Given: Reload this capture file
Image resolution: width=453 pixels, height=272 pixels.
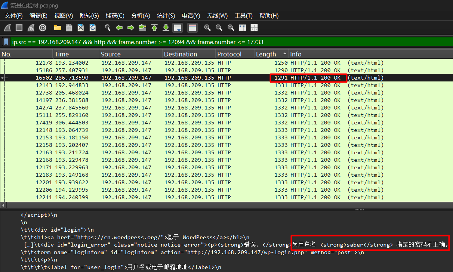Looking at the screenshot, I should (93, 28).
